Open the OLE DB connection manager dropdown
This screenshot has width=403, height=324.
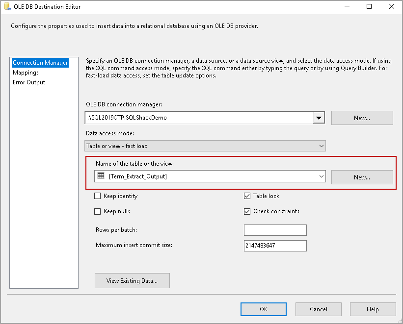point(319,118)
